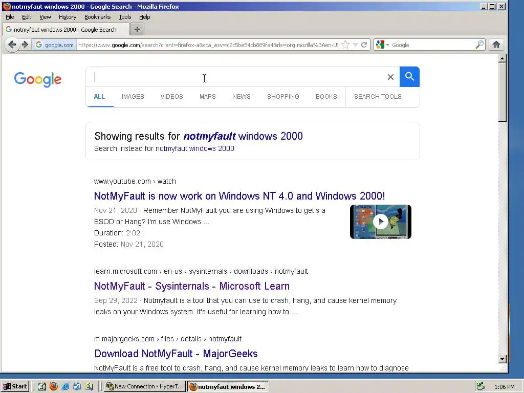Click the m.majorgeeks.com breadcrumb text
Screen dimensions: 524x393
[167, 339]
